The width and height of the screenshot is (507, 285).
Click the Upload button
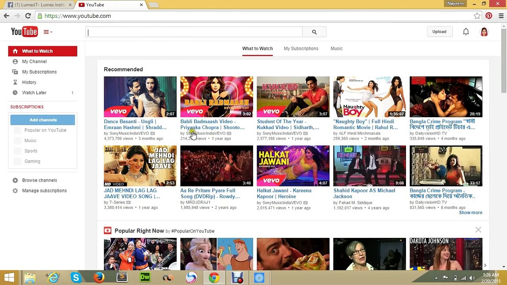439,32
